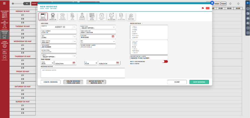Click the Monday 18 May day header

(23, 11)
